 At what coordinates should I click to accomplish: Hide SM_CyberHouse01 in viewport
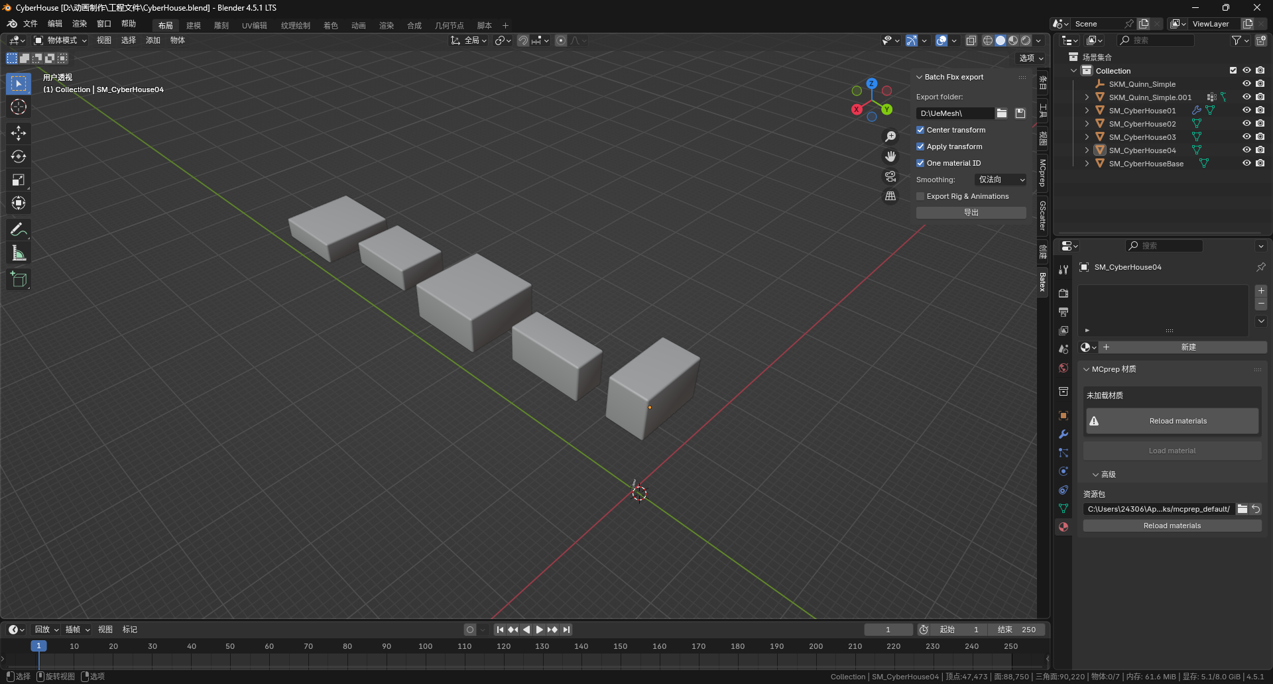(1246, 110)
